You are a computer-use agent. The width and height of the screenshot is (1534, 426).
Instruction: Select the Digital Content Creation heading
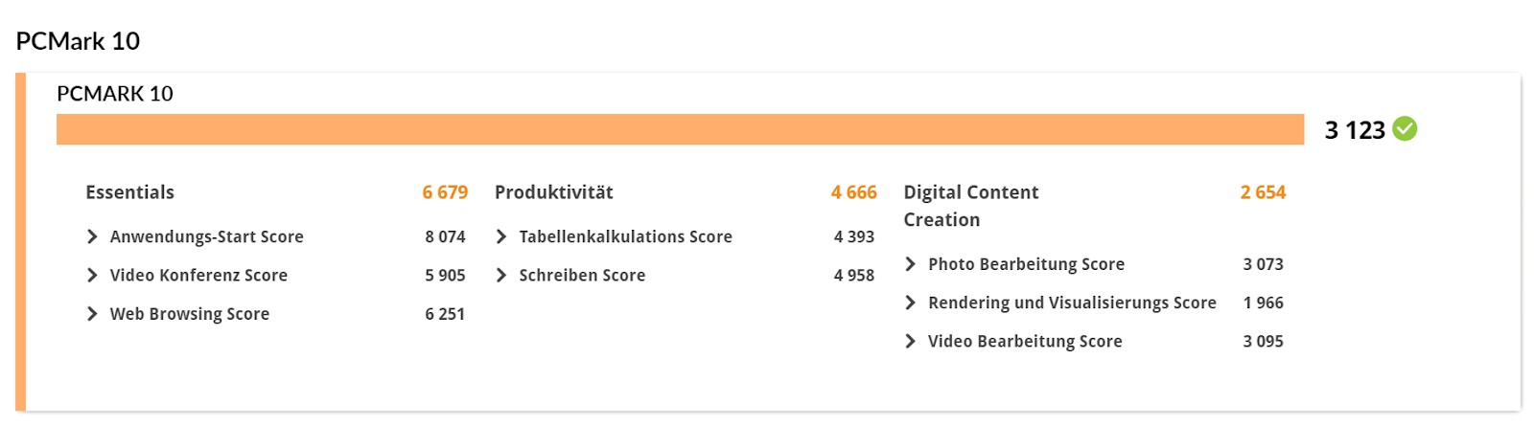pos(971,206)
